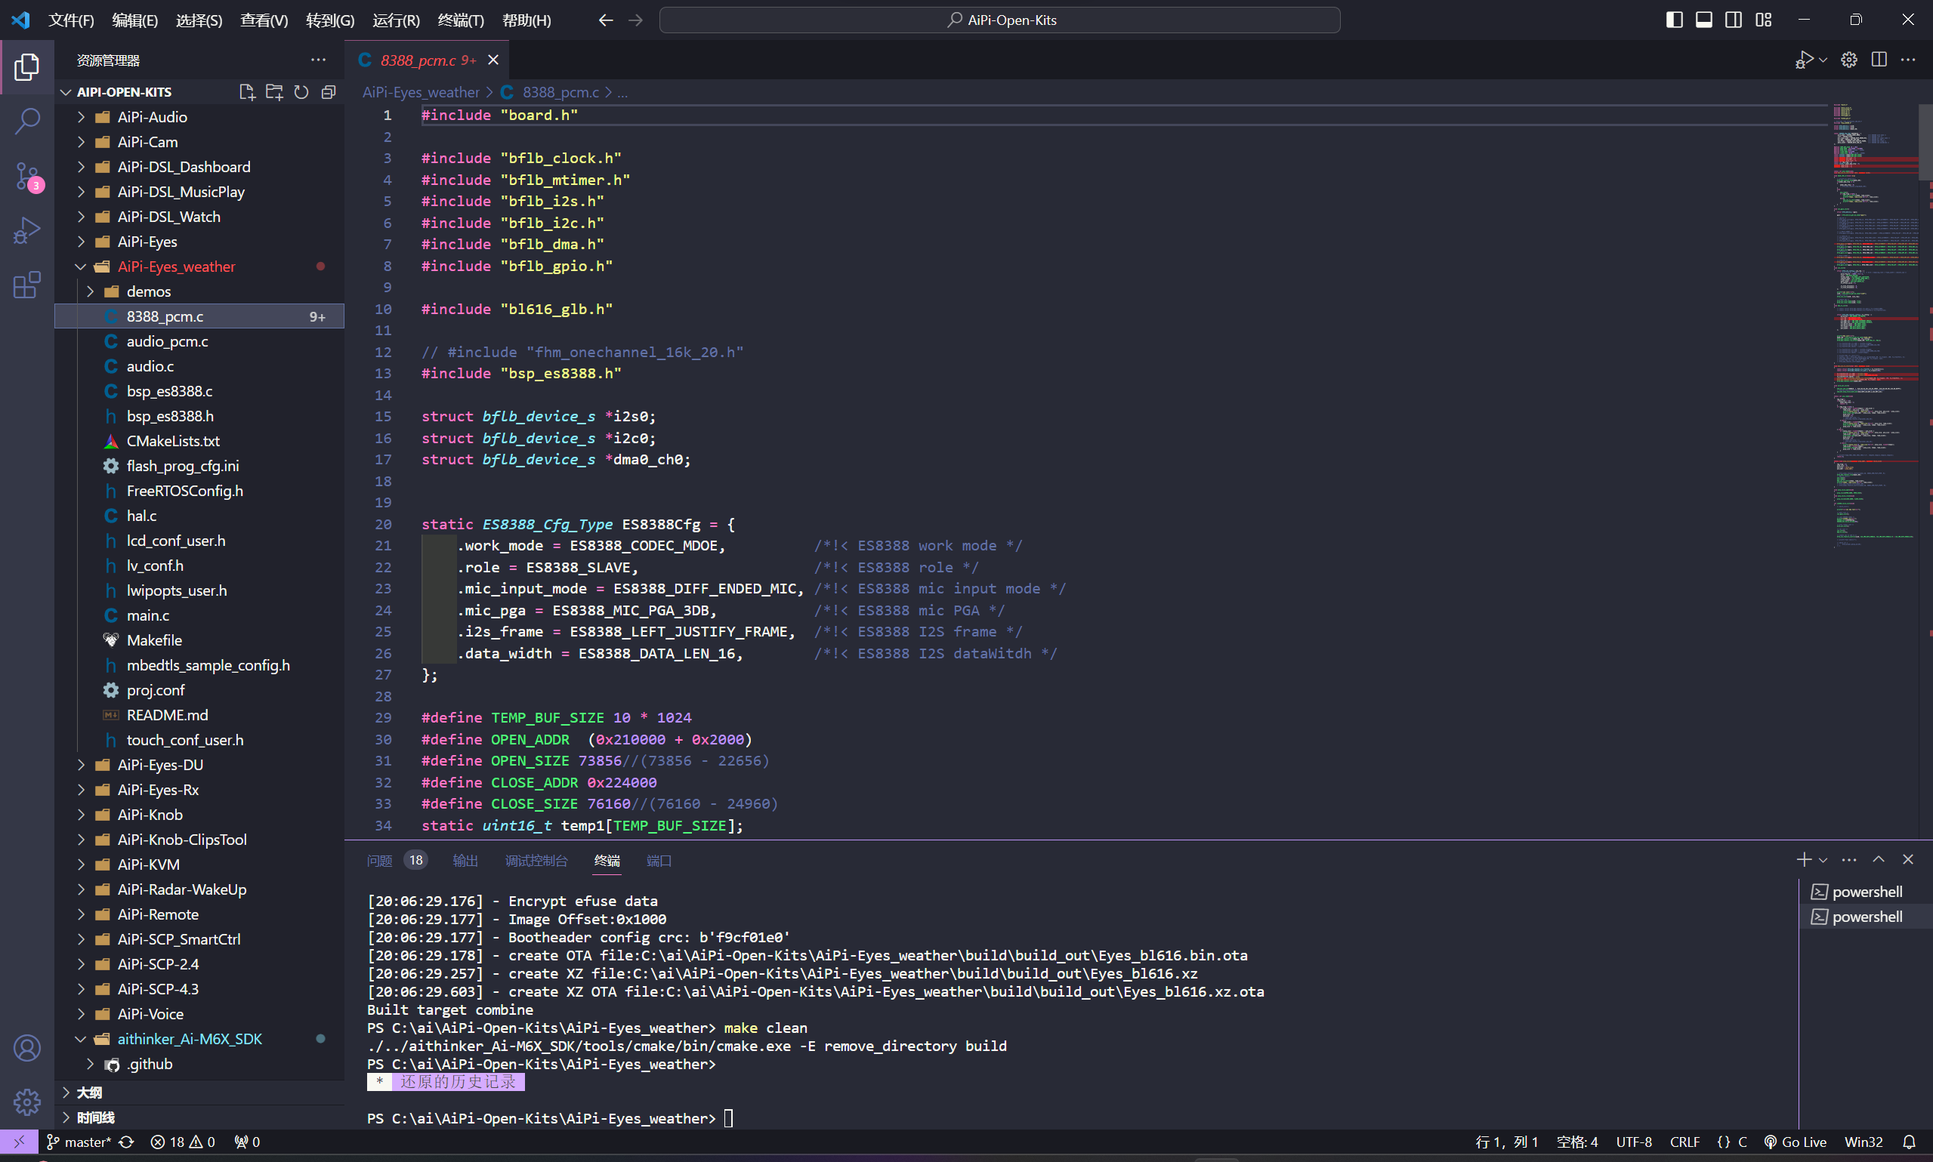This screenshot has height=1162, width=1933.
Task: Open the 编辑(E) menu
Action: coord(134,20)
